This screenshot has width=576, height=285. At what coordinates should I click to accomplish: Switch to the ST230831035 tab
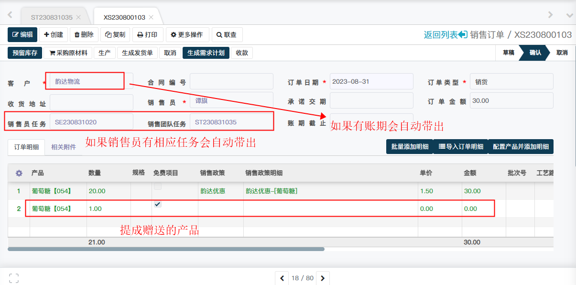[x=52, y=17]
